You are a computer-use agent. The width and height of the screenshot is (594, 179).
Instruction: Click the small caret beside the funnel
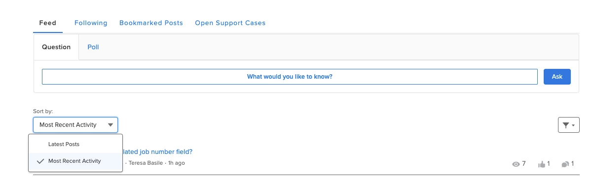coord(573,125)
